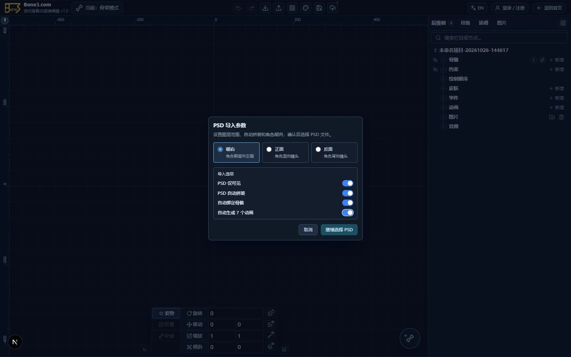Expand the 皮肤 tree node
571x357 pixels.
click(x=443, y=88)
